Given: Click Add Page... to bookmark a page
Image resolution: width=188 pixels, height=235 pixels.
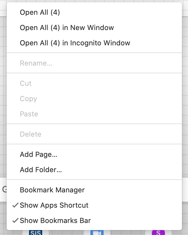Looking at the screenshot, I should point(39,154).
